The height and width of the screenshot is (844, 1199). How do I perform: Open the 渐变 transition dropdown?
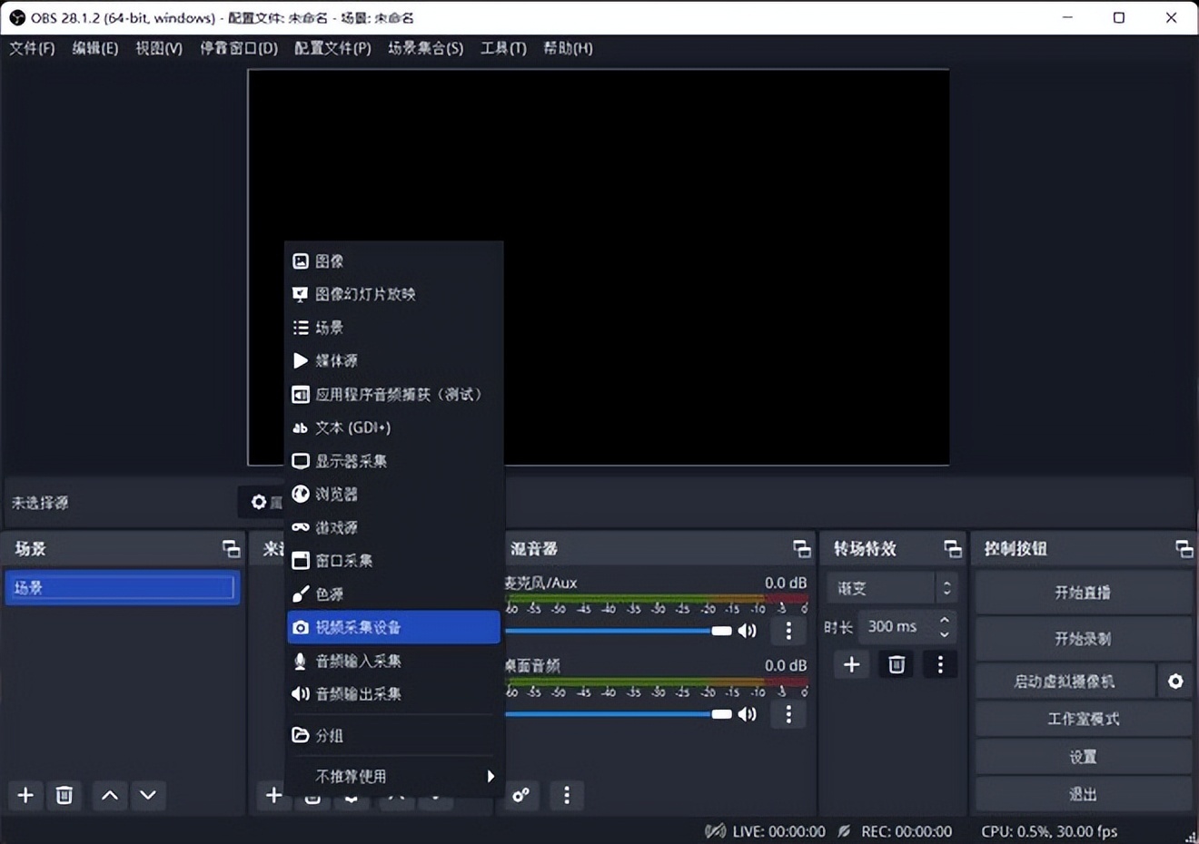(892, 588)
